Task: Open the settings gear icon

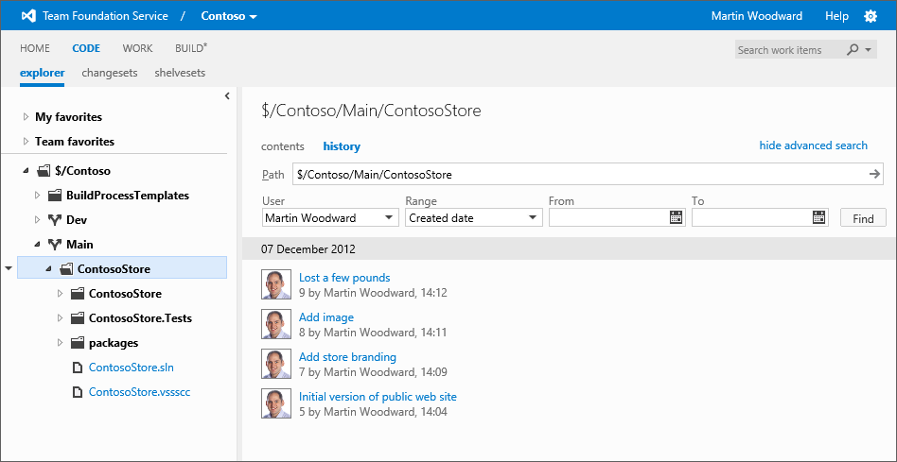Action: click(871, 16)
